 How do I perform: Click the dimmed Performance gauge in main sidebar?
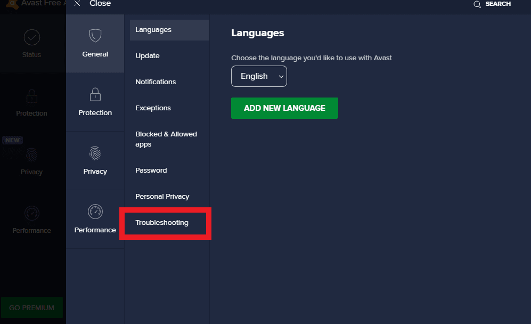(x=32, y=213)
